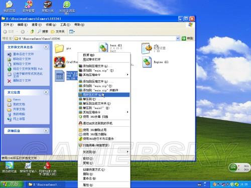Select the Engine.dll file icon
Viewport: 251px width, 188px height.
point(147,62)
